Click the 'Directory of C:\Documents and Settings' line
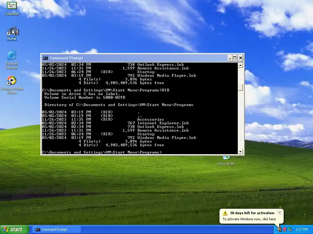313x234 pixels. pyautogui.click(x=119, y=105)
